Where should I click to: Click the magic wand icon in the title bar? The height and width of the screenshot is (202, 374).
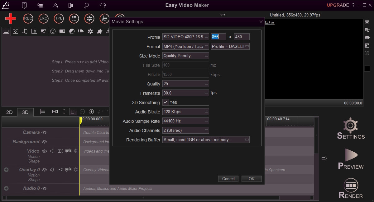pos(6,5)
